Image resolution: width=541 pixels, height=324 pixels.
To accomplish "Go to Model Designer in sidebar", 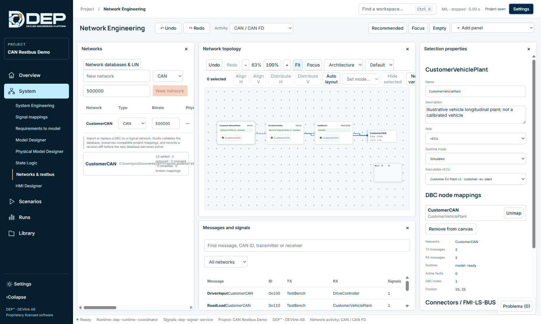I will [x=31, y=140].
